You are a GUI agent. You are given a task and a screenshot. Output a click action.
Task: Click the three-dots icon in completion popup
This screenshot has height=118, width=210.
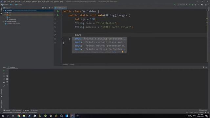tap(125, 52)
